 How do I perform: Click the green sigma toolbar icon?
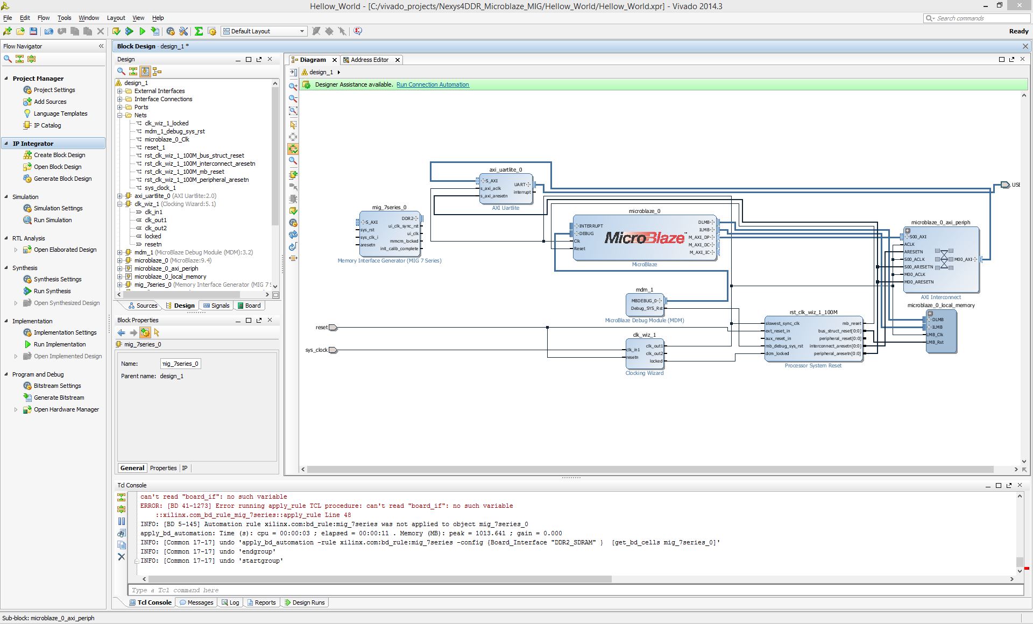(199, 31)
